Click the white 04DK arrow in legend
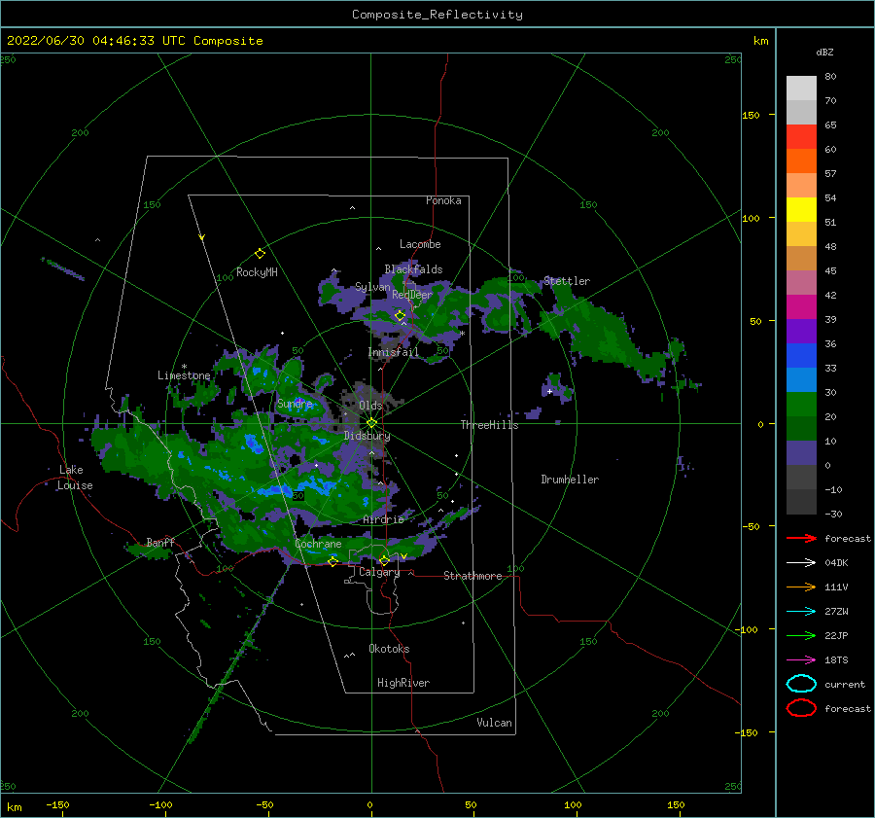This screenshot has height=818, width=875. [x=801, y=562]
